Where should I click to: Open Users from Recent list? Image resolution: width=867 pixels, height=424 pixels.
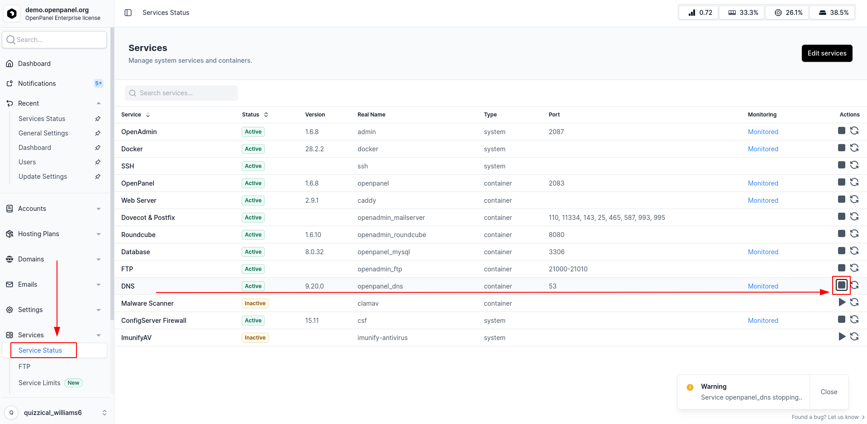(27, 162)
